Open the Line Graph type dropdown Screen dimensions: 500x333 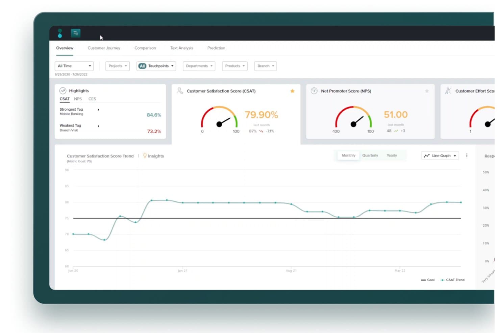click(x=440, y=156)
